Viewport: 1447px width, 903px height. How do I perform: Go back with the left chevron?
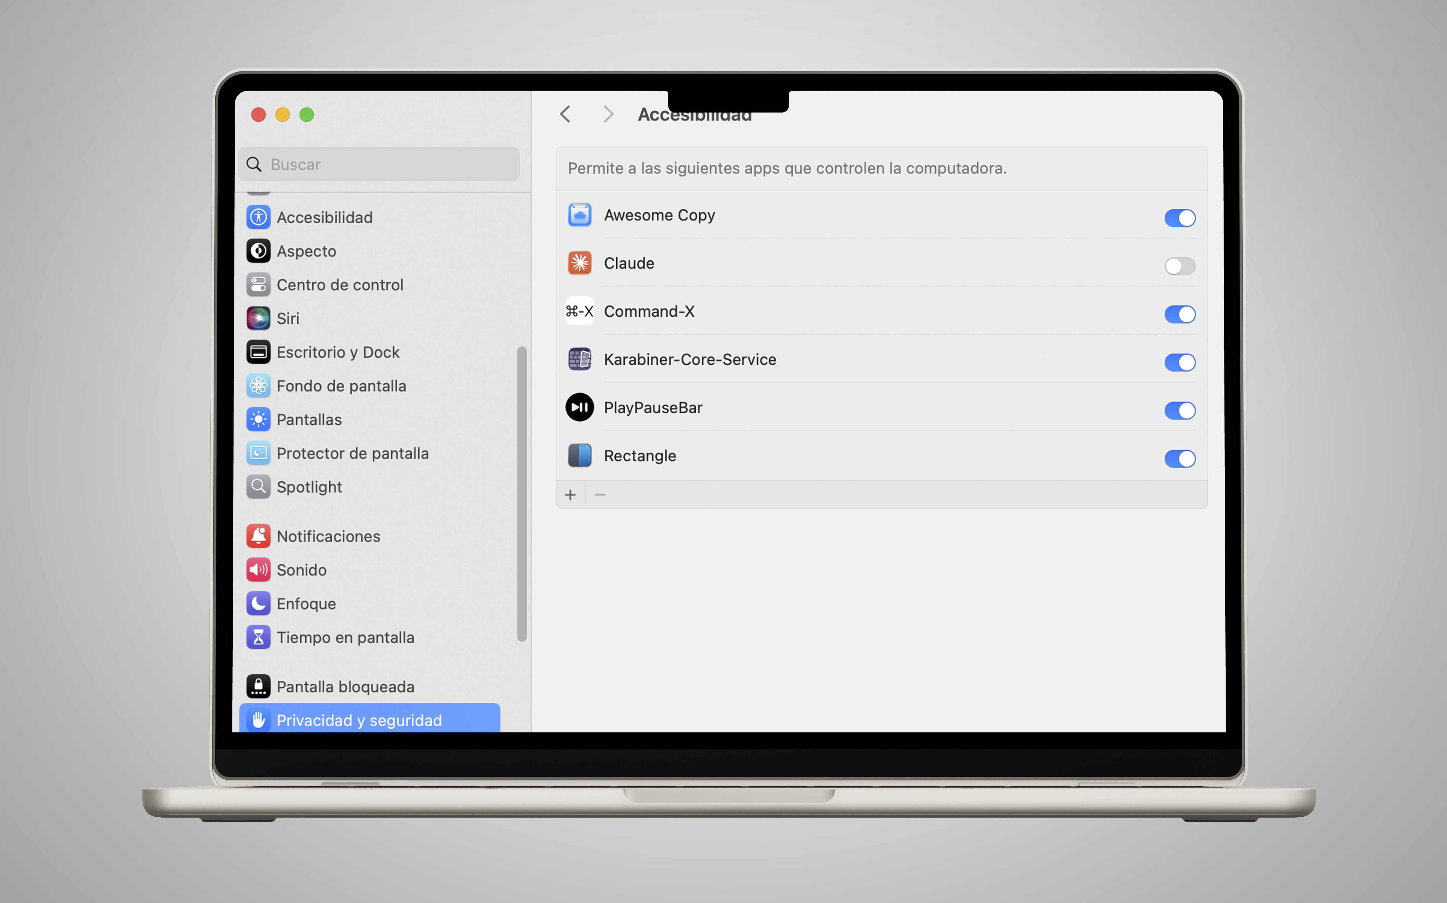pyautogui.click(x=565, y=113)
